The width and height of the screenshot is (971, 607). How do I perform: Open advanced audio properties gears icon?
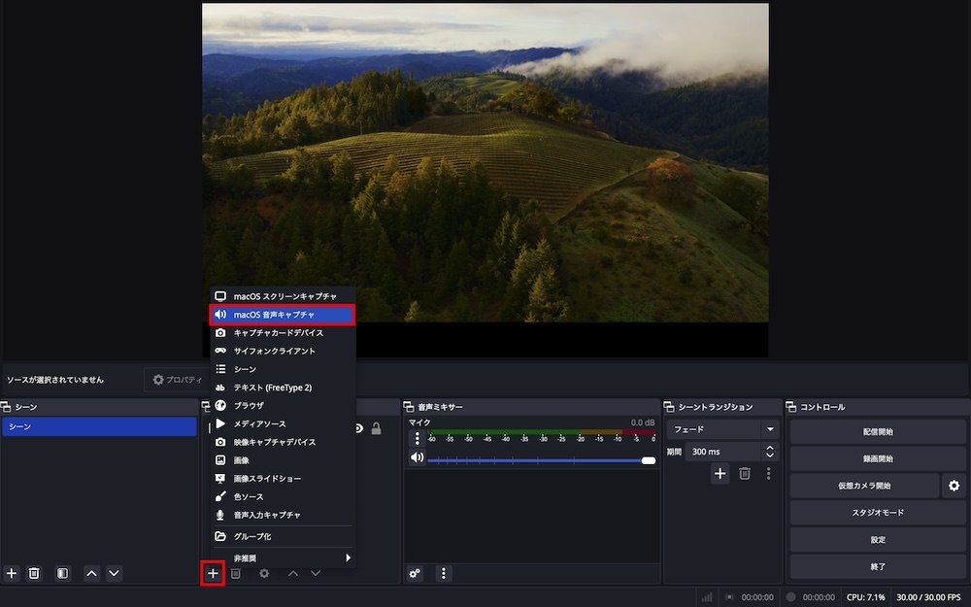click(415, 574)
